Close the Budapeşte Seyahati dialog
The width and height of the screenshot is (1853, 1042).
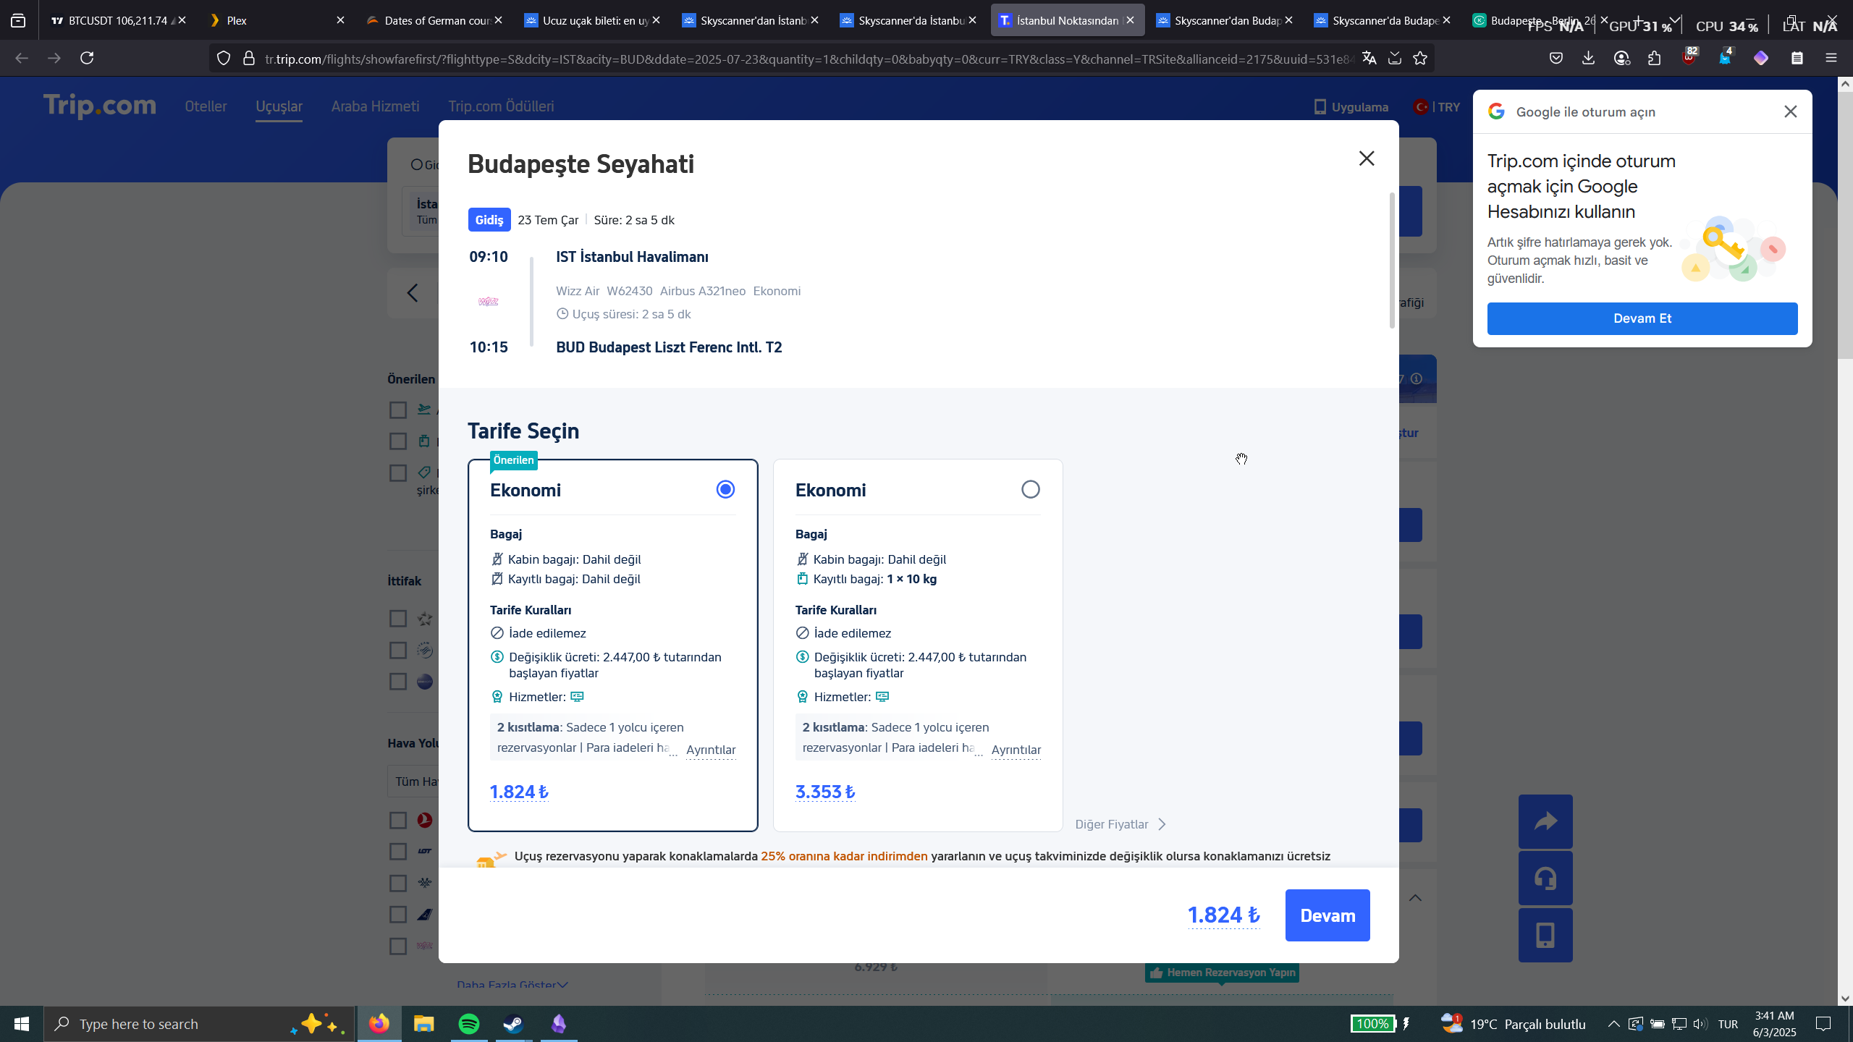point(1366,158)
